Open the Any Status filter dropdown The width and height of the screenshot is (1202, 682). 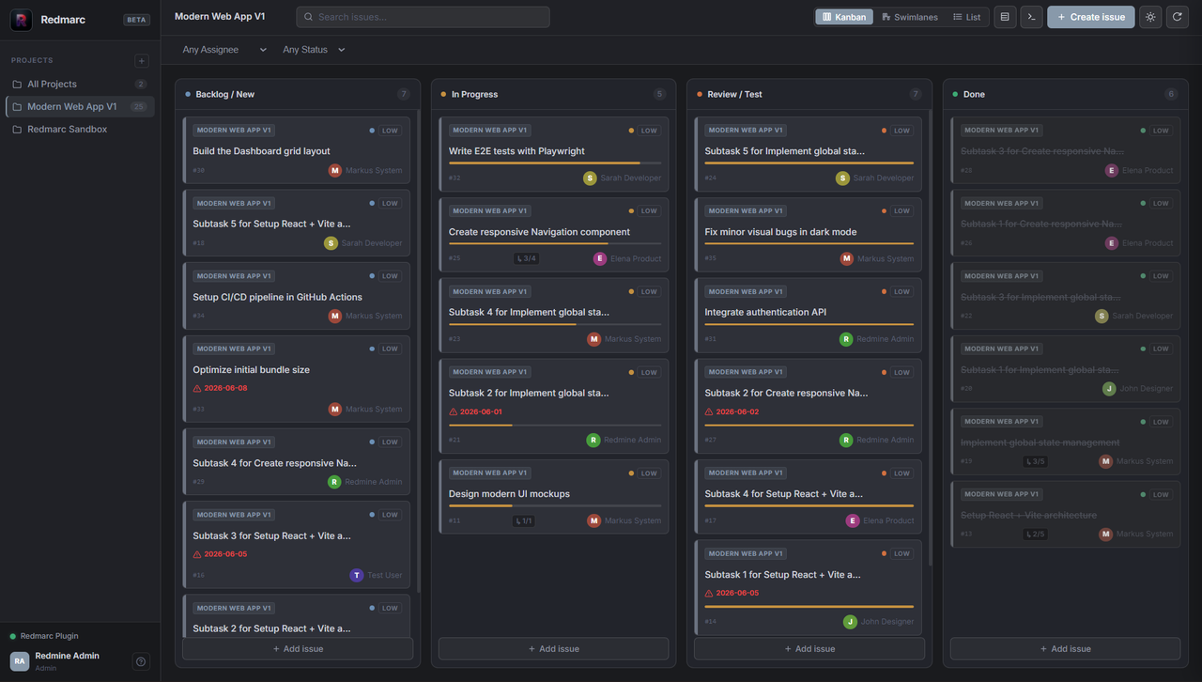(314, 50)
